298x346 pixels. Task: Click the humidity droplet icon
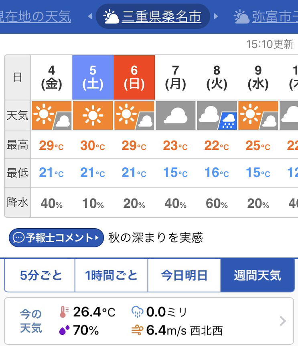coord(64,330)
